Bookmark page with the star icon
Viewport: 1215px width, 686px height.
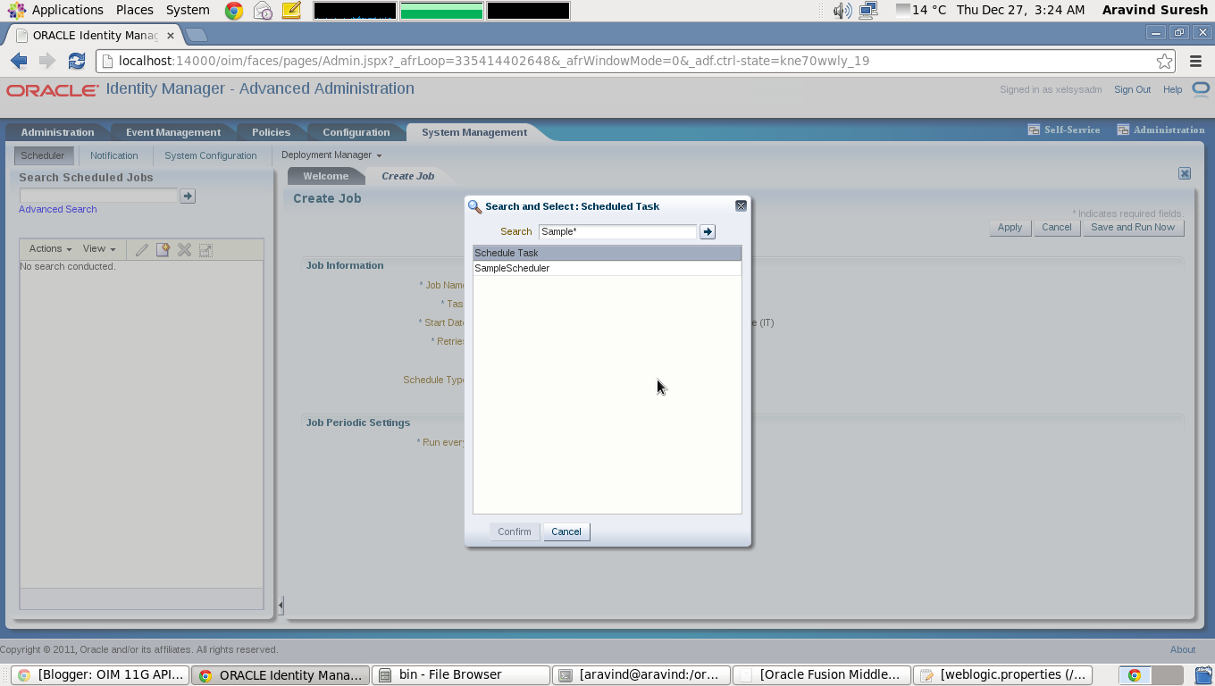1164,61
